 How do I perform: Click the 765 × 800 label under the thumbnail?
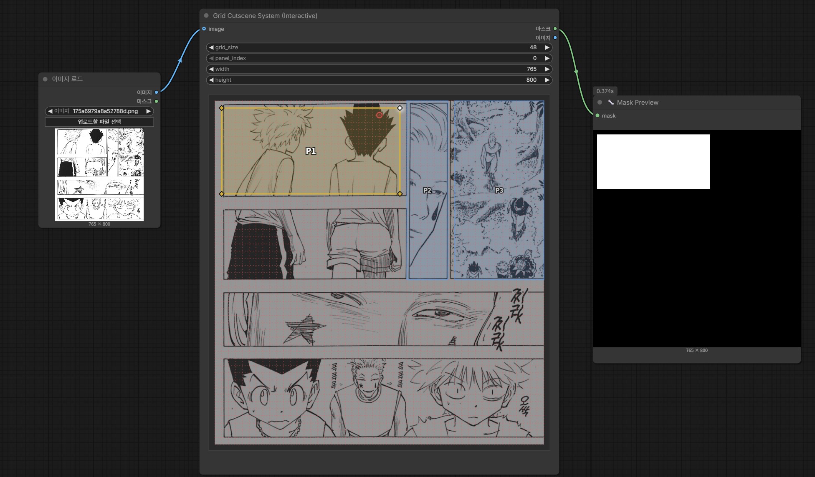point(99,224)
